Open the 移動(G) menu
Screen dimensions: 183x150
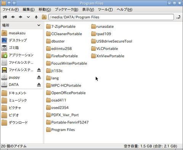(x=45, y=10)
